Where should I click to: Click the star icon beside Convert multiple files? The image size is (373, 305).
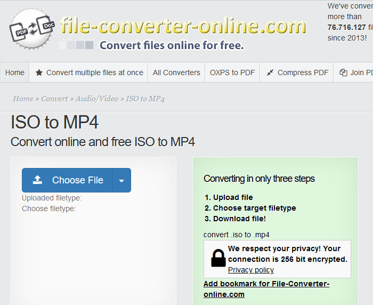pyautogui.click(x=39, y=73)
